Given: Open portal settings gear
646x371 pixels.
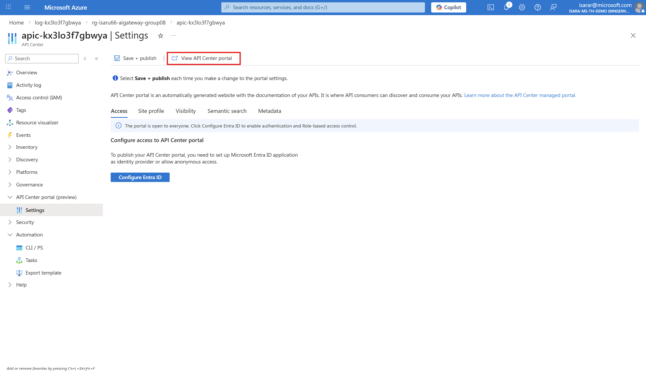Looking at the screenshot, I should (x=522, y=7).
